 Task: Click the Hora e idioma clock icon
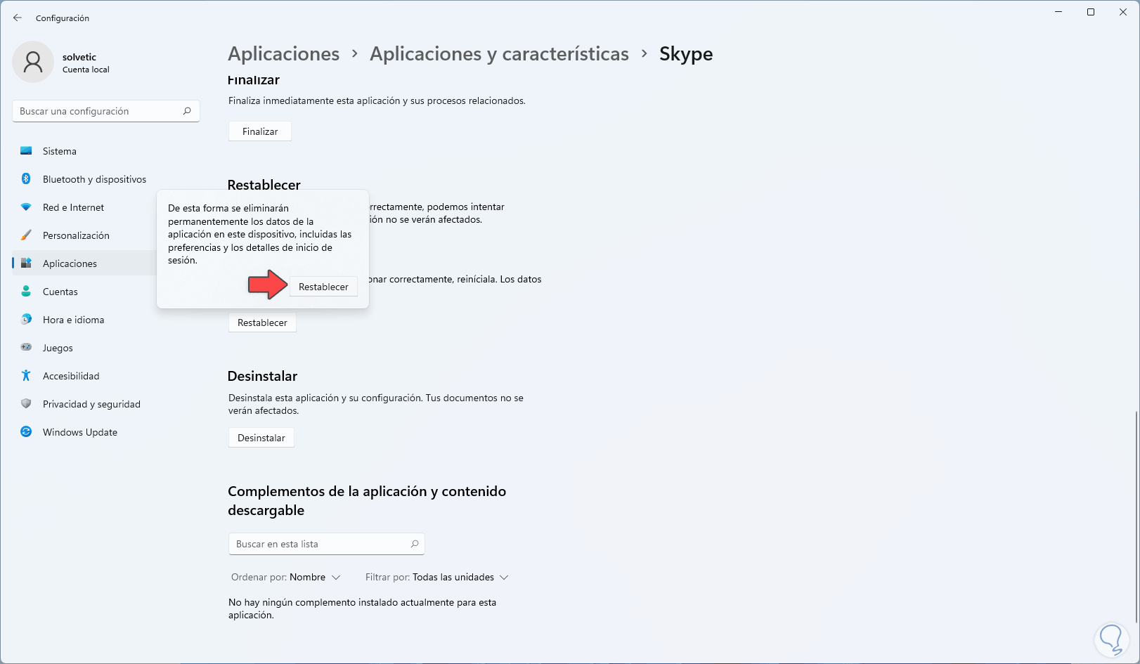click(26, 320)
